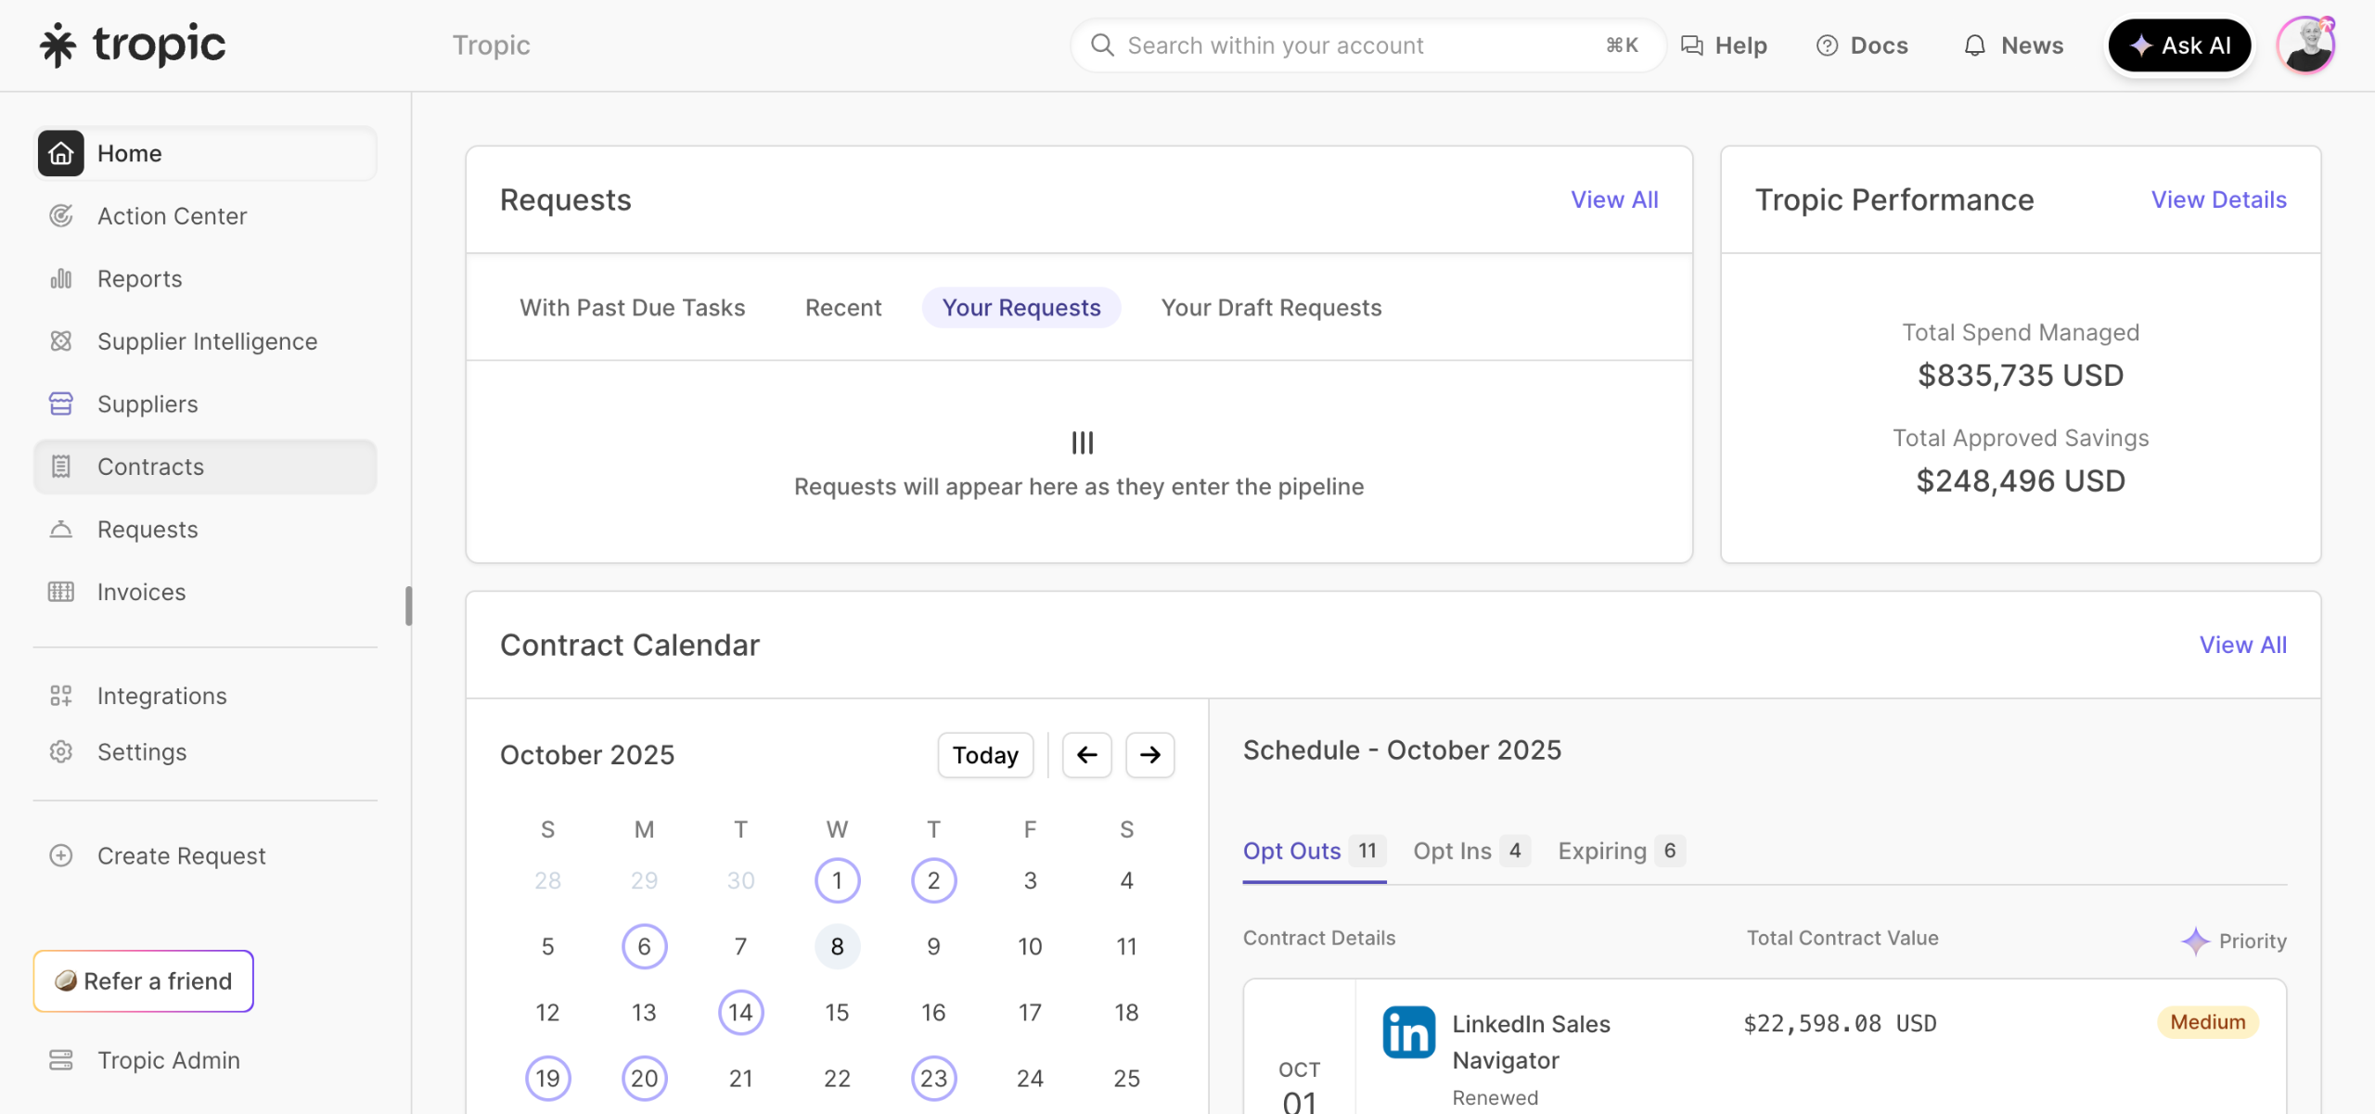This screenshot has height=1114, width=2375.
Task: Follow the Tropic Performance View Details link
Action: [2218, 199]
